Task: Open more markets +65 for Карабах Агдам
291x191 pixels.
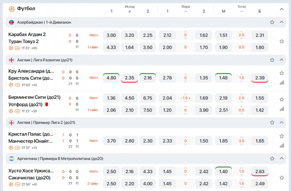Action: point(34,48)
